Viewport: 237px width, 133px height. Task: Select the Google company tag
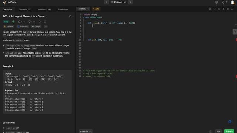tap(36, 27)
